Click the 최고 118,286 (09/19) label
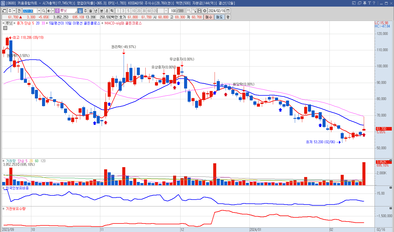Viewport: 394px width, 232px height. point(28,38)
